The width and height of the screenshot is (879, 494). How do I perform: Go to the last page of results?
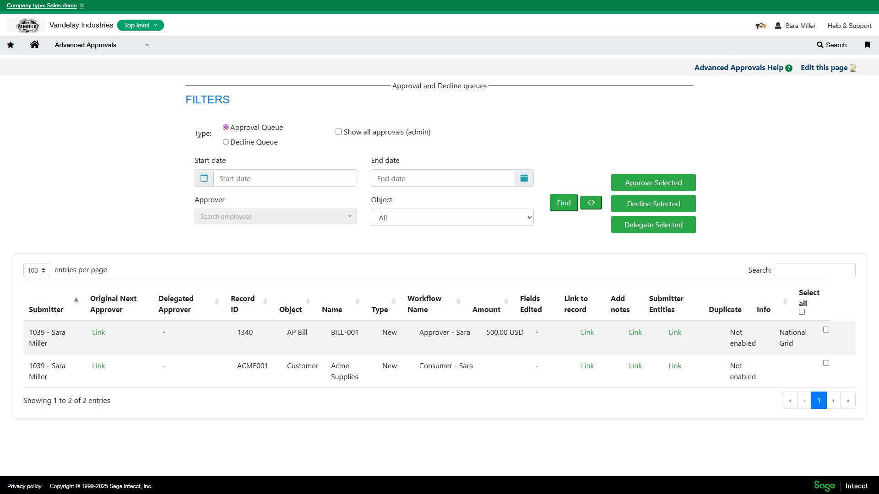click(x=848, y=400)
